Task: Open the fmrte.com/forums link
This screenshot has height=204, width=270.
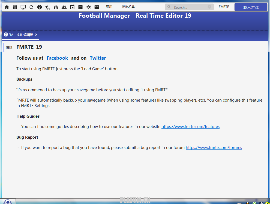Action: point(214,148)
